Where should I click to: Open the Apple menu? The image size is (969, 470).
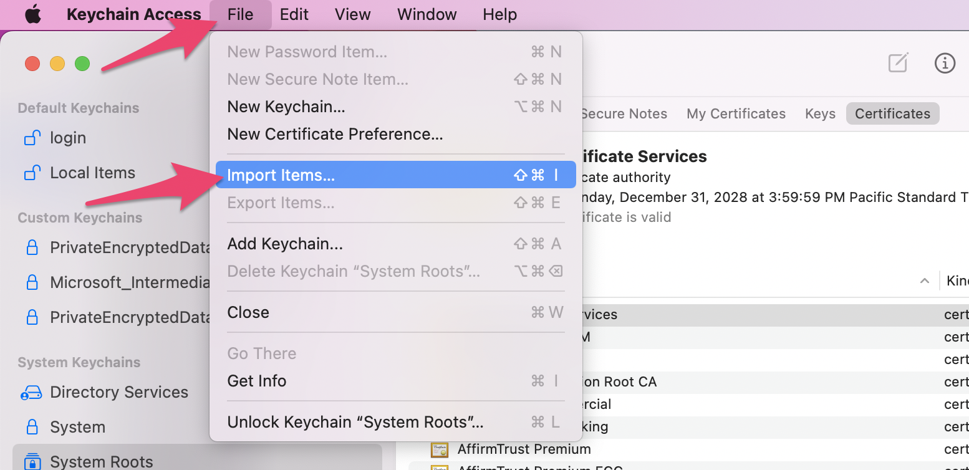[x=33, y=14]
